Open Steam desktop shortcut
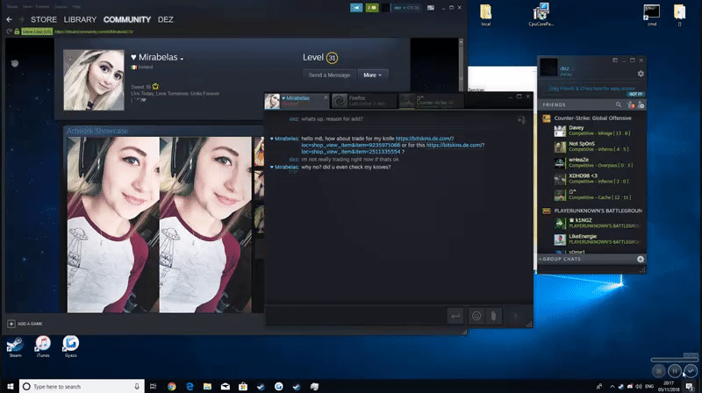Image resolution: width=702 pixels, height=393 pixels. [15, 347]
